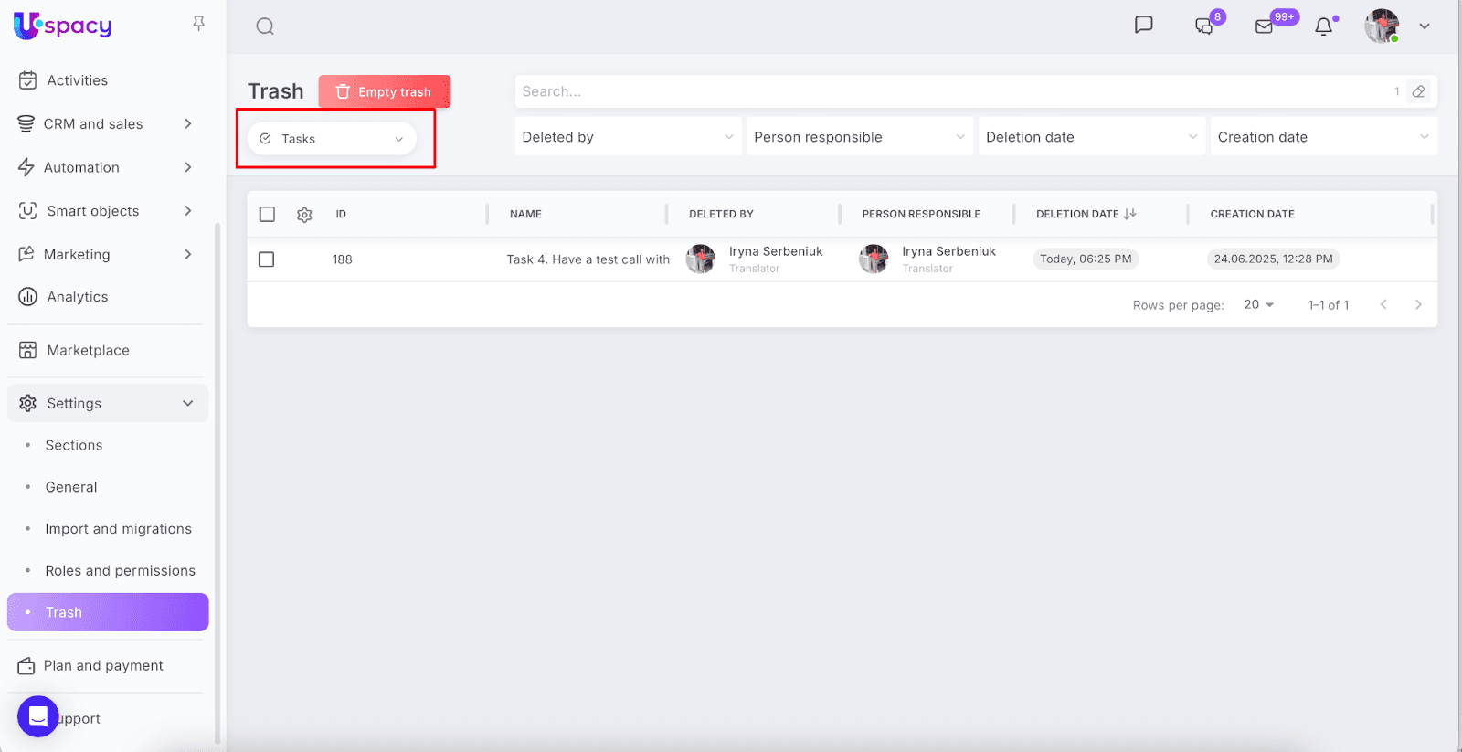Open Roles and permissions settings page
Viewport: 1462px width, 752px height.
120,571
